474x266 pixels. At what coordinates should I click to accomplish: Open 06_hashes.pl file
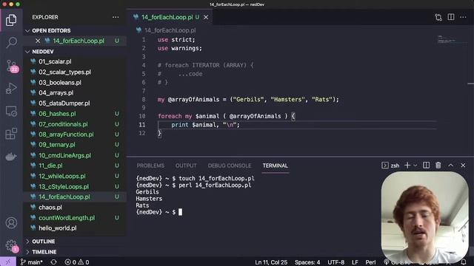[x=57, y=114]
